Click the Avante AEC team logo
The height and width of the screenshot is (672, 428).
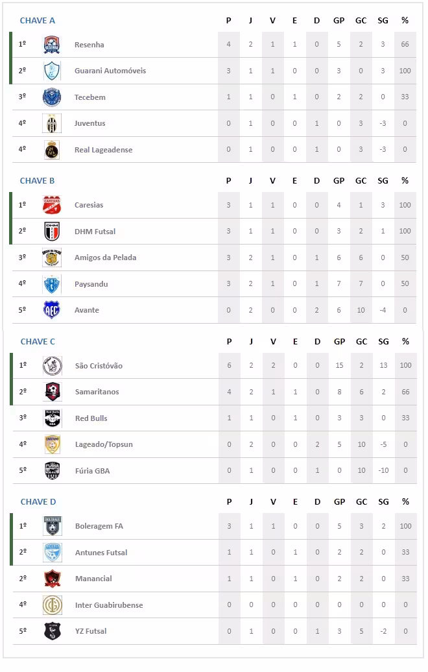(x=52, y=310)
